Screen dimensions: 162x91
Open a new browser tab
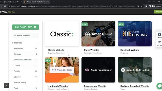click(x=52, y=2)
